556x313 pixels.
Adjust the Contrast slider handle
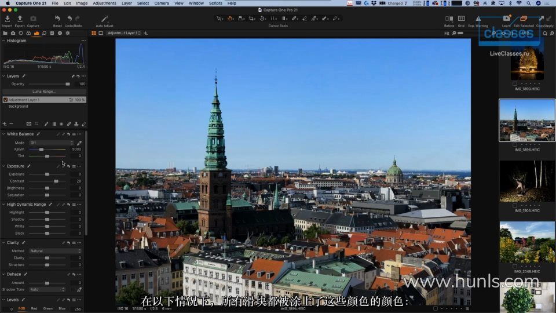56,181
